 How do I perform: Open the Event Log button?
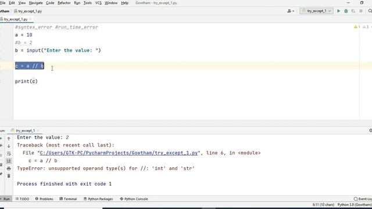tap(363, 199)
